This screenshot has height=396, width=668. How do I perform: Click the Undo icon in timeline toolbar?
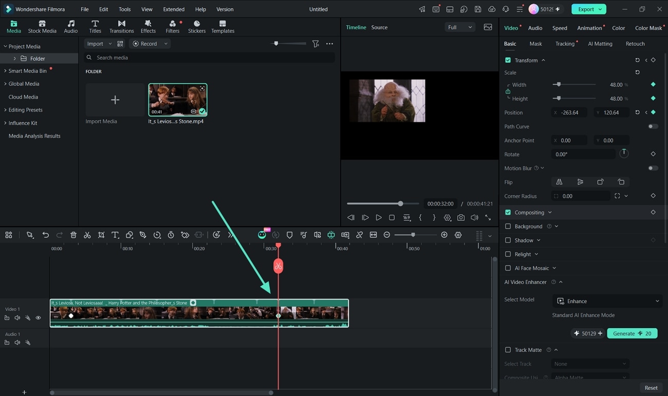[45, 235]
